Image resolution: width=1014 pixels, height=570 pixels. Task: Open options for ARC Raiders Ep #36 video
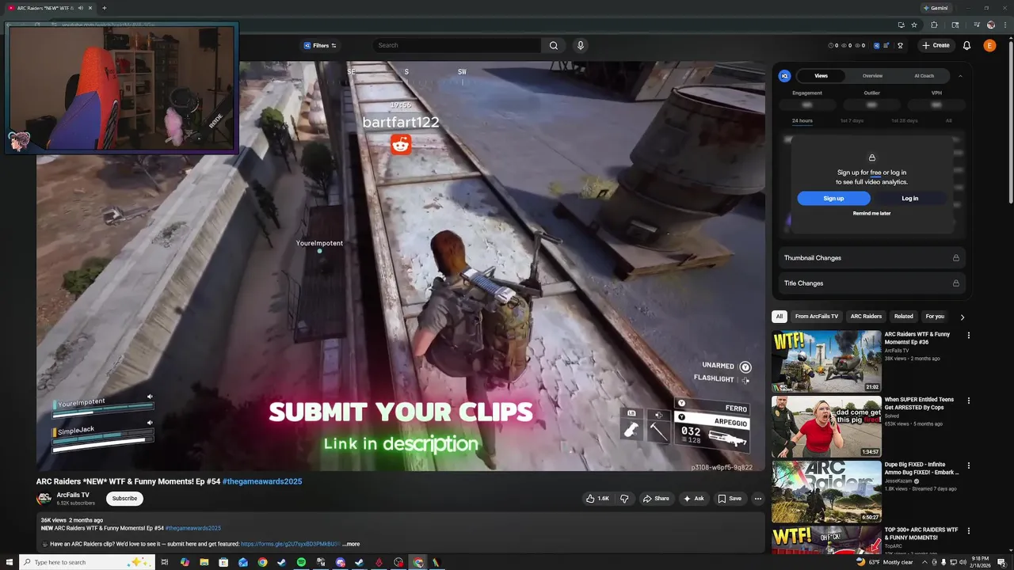tap(968, 335)
